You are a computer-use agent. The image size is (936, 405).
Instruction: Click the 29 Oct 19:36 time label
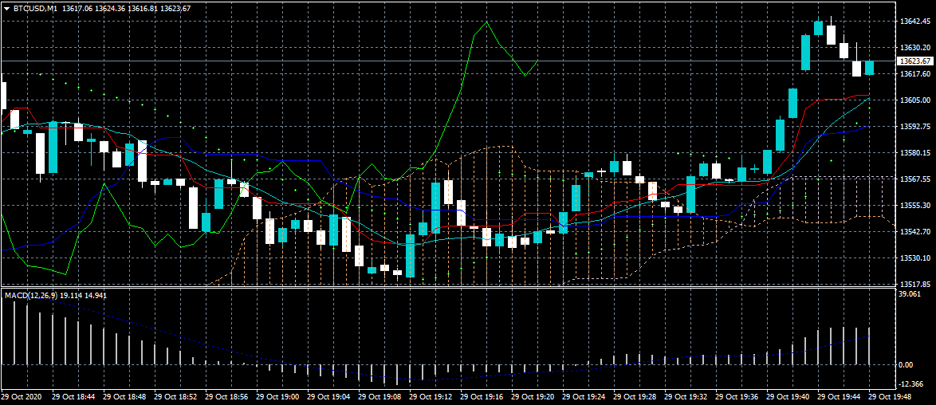click(x=737, y=397)
